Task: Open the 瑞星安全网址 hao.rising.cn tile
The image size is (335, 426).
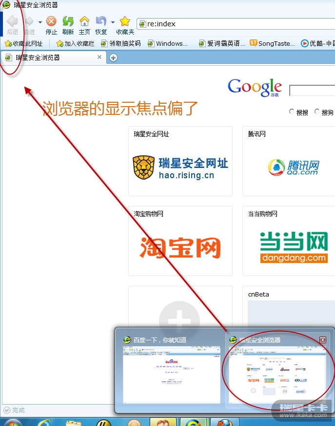Action: pos(180,161)
